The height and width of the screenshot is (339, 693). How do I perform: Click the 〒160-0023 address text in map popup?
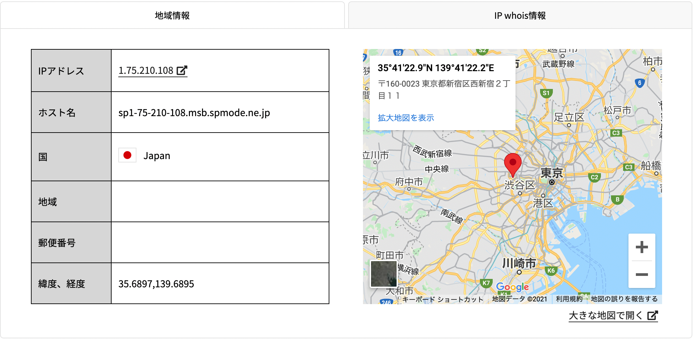[x=444, y=90]
